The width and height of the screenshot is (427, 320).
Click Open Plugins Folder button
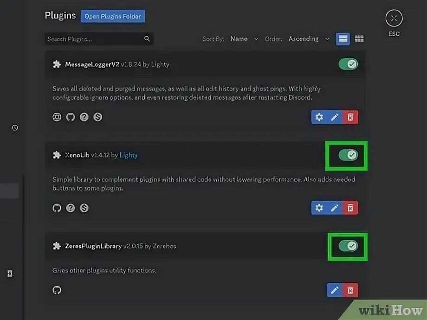113,16
